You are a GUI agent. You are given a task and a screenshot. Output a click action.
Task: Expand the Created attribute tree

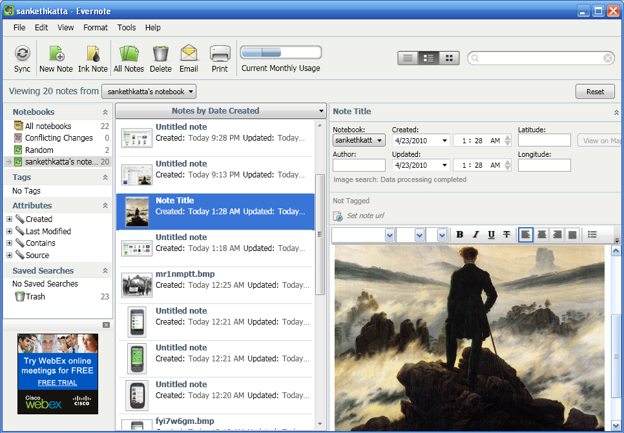[x=9, y=219]
